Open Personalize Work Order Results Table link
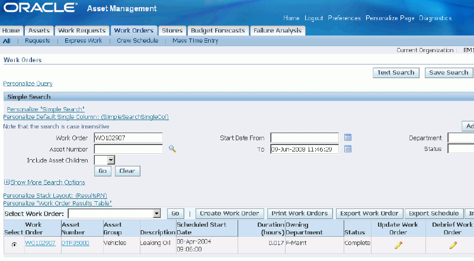Screen dimensions: 474x261 (x=57, y=204)
